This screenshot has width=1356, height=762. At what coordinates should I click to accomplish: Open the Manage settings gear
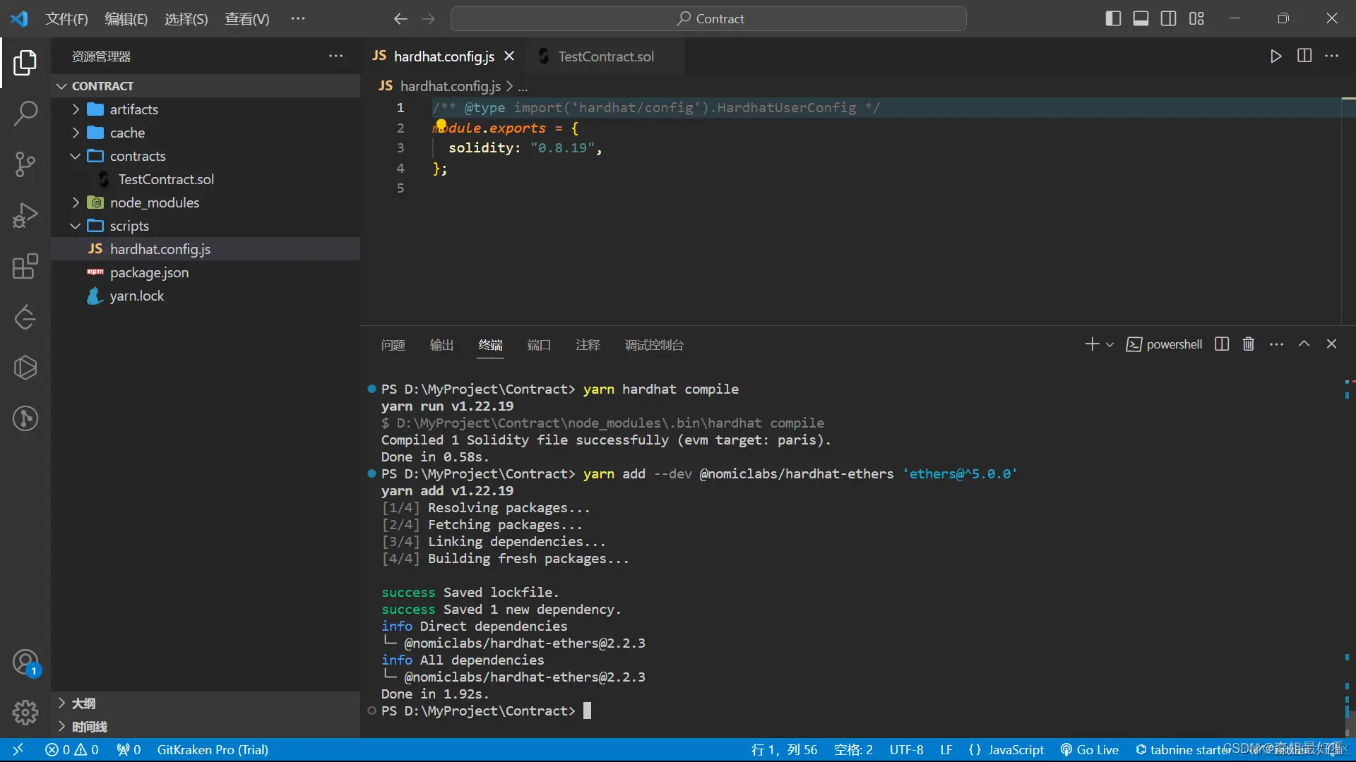[25, 713]
